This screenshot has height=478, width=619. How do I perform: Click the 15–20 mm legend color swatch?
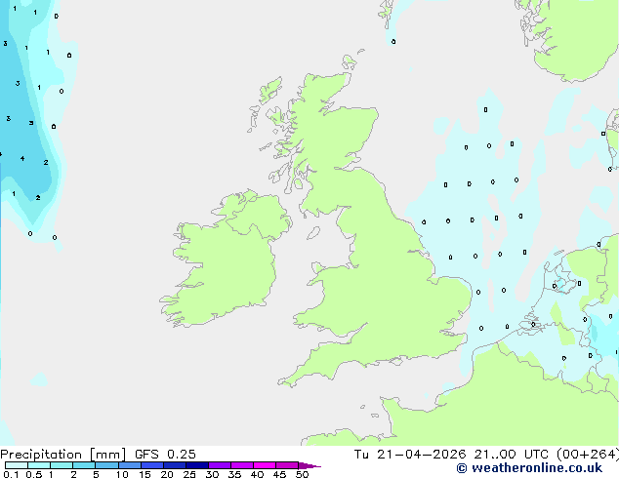click(x=151, y=465)
